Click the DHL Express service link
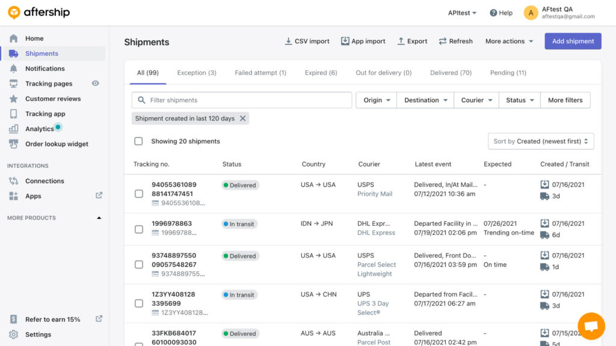The height and width of the screenshot is (346, 616). (x=376, y=232)
